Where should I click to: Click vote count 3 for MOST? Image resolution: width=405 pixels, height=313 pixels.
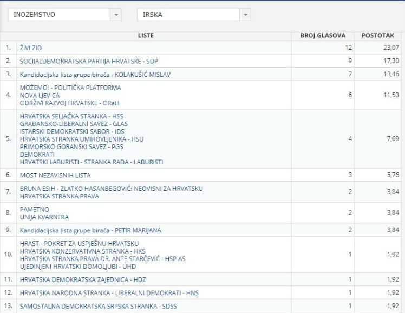point(350,175)
